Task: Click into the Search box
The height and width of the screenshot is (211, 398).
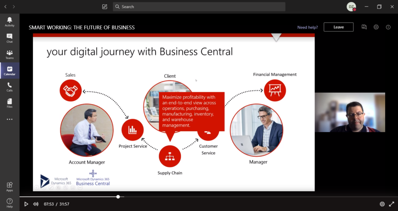Action: pos(199,7)
